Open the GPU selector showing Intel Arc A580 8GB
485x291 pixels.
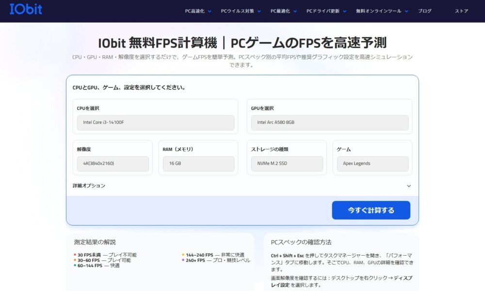330,123
